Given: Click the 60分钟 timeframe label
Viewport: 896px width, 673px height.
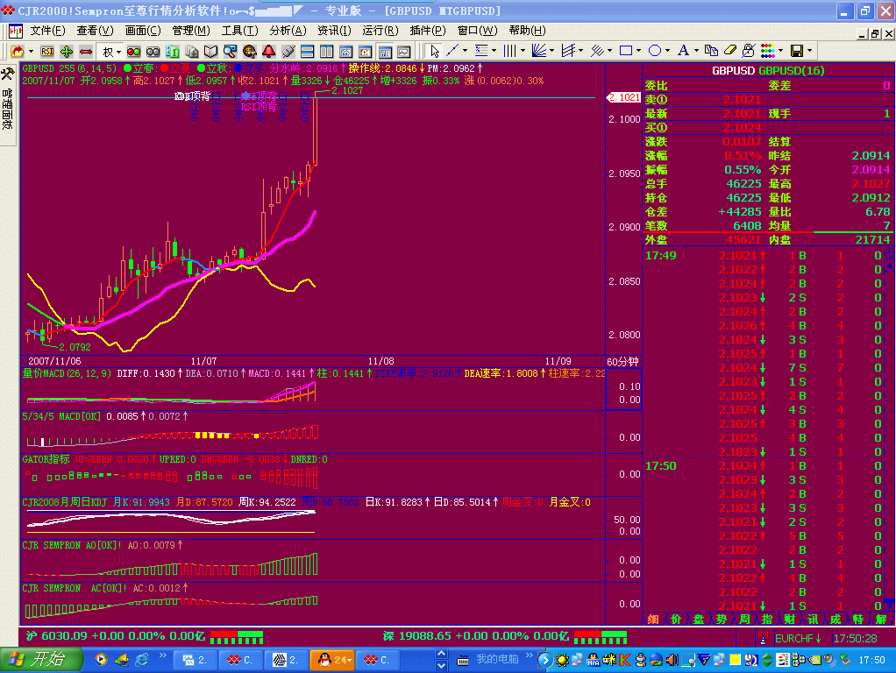Looking at the screenshot, I should coord(622,362).
